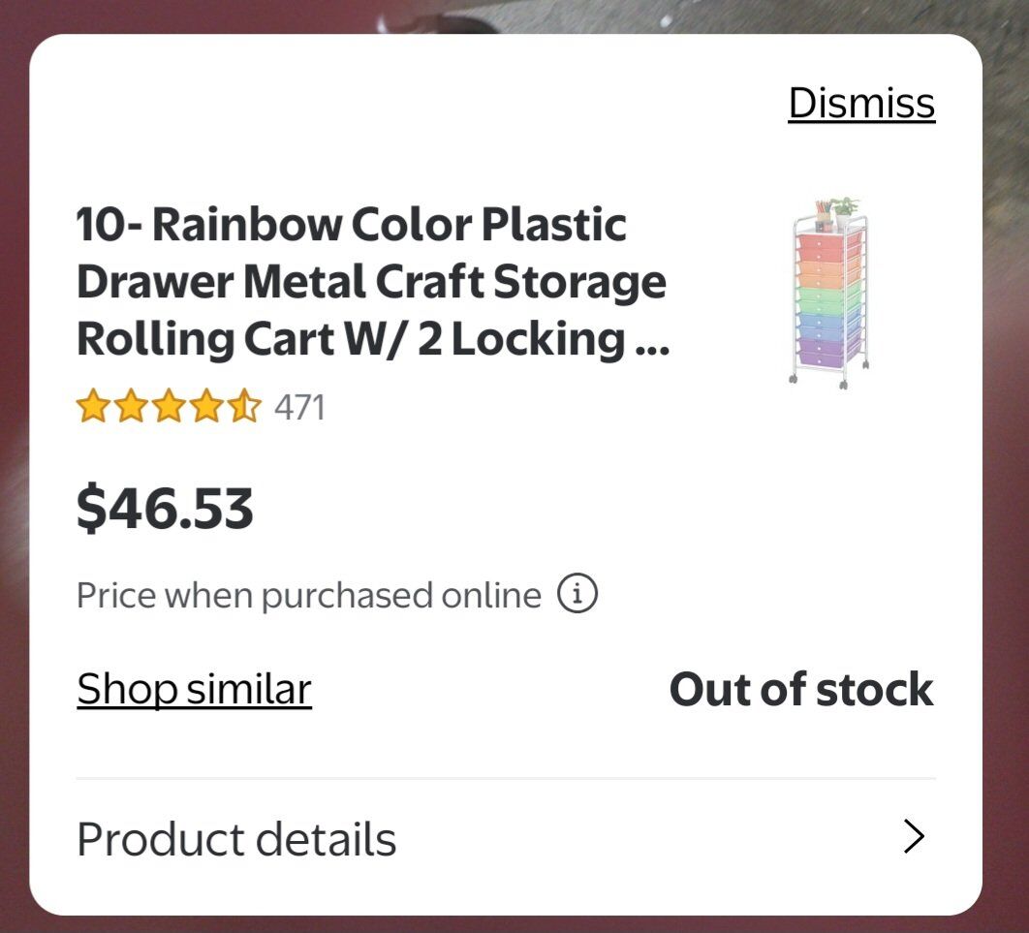Image resolution: width=1029 pixels, height=933 pixels.
Task: Click the first gold rating star
Action: [93, 407]
